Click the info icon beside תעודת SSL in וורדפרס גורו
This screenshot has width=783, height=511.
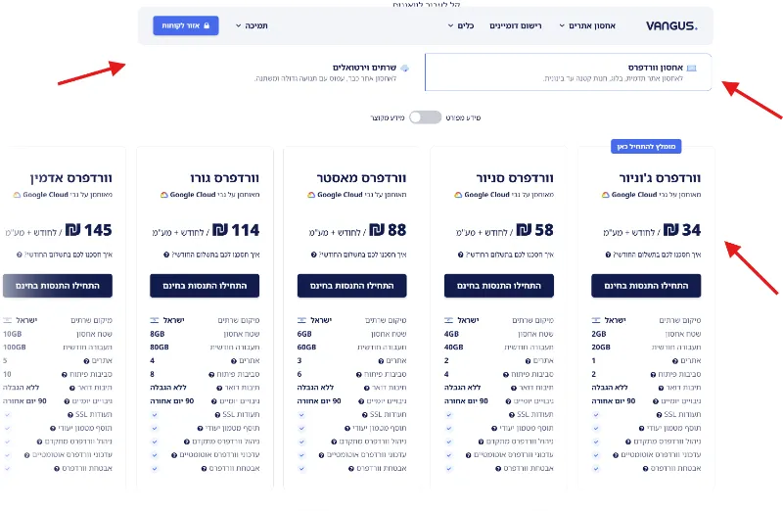(217, 415)
